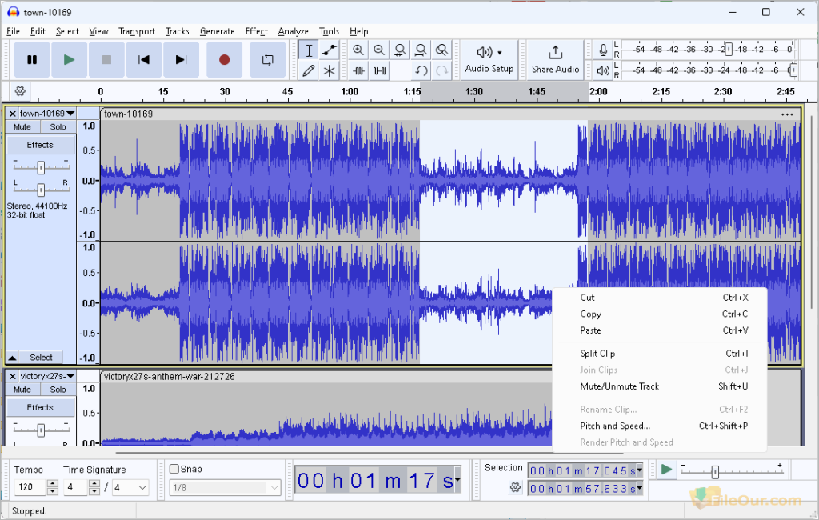Mute the town-10169 track

[x=21, y=126]
